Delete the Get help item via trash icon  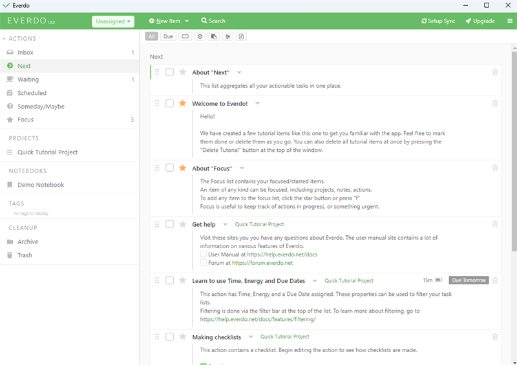(495, 224)
